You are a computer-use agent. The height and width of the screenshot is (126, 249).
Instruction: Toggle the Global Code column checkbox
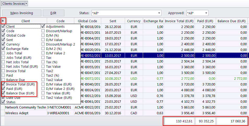[x=3, y=35]
